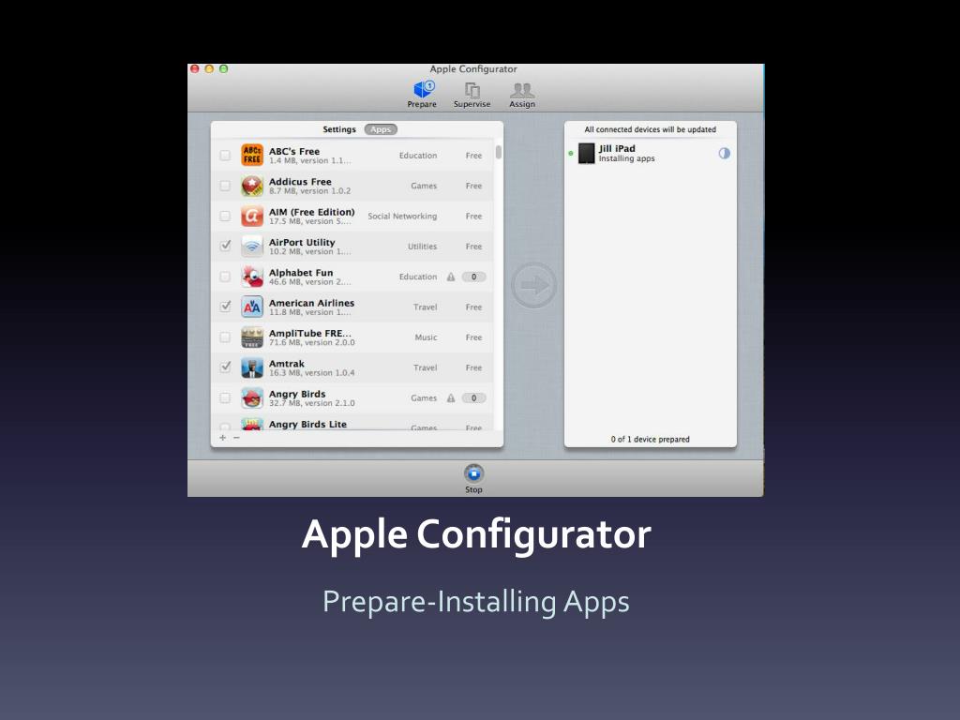Viewport: 960px width, 720px height.
Task: Click the 'Social Networking' category text
Action: point(402,217)
